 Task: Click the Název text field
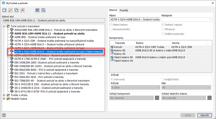pyautogui.click(x=135, y=20)
